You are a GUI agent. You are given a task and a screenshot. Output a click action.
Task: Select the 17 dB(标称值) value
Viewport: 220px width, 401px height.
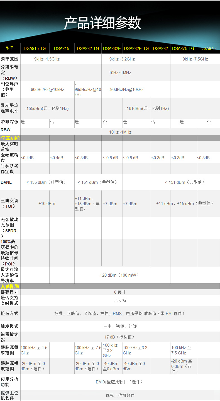click(x=120, y=337)
